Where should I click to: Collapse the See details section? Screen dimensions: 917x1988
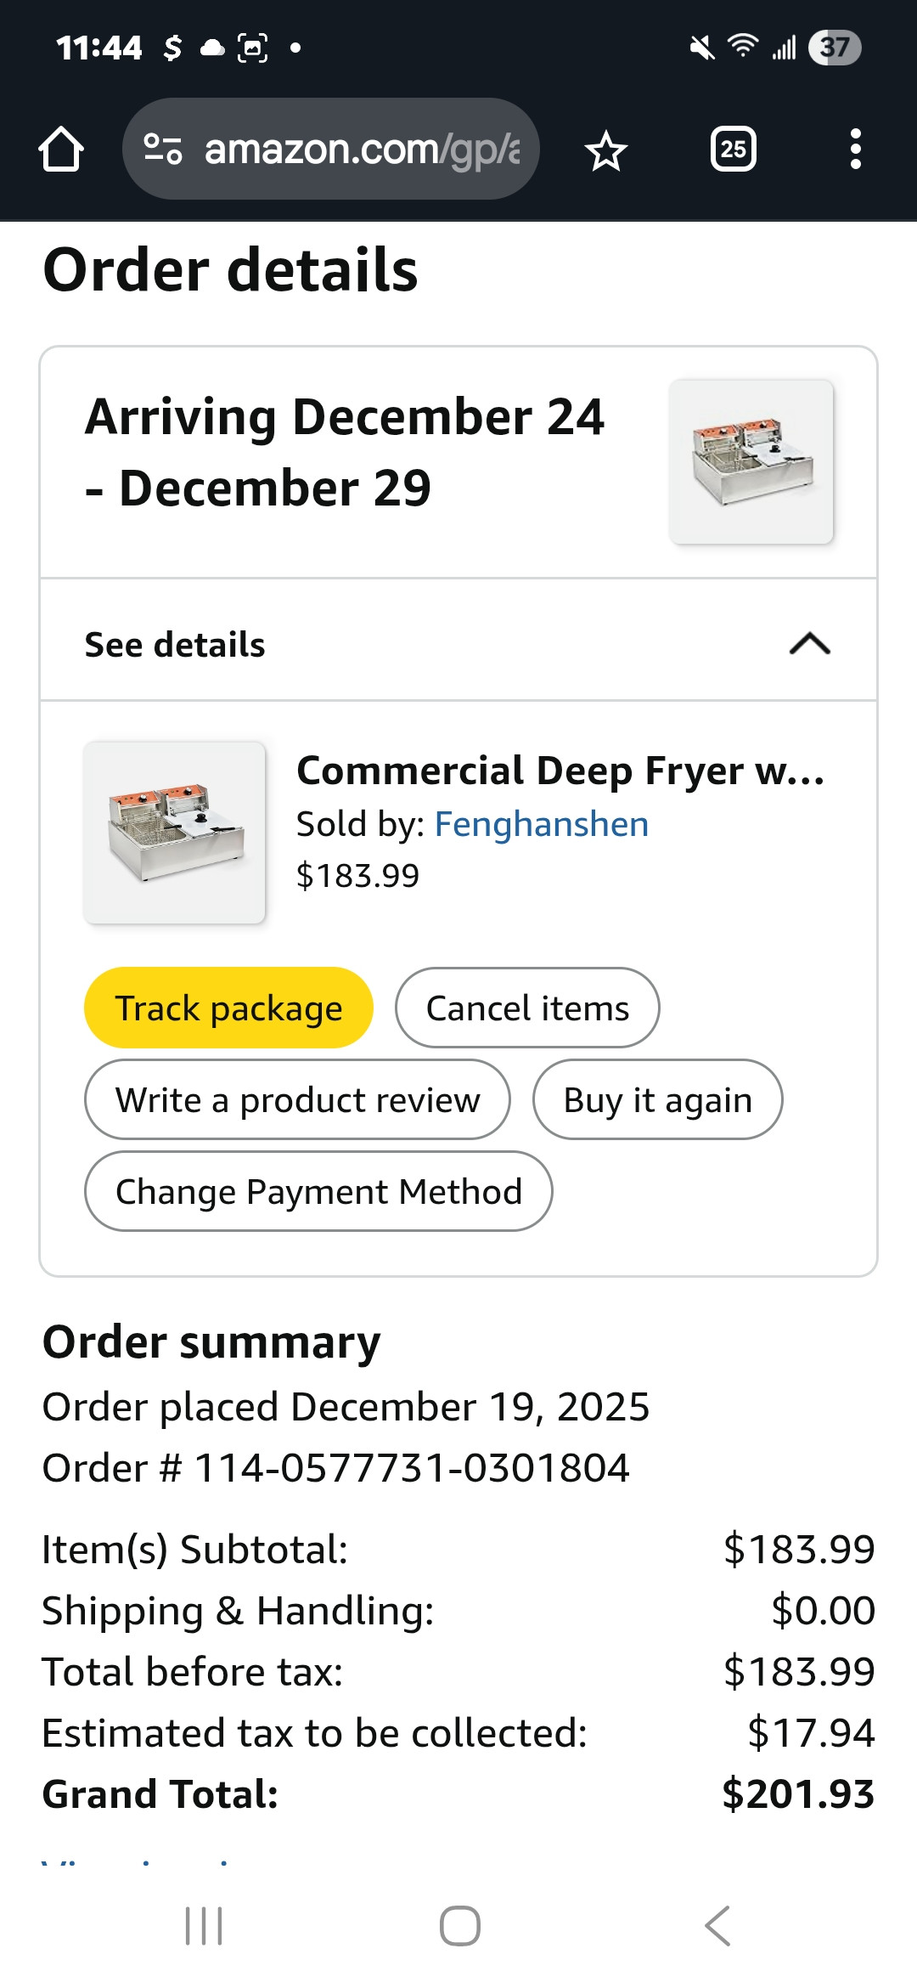click(175, 645)
